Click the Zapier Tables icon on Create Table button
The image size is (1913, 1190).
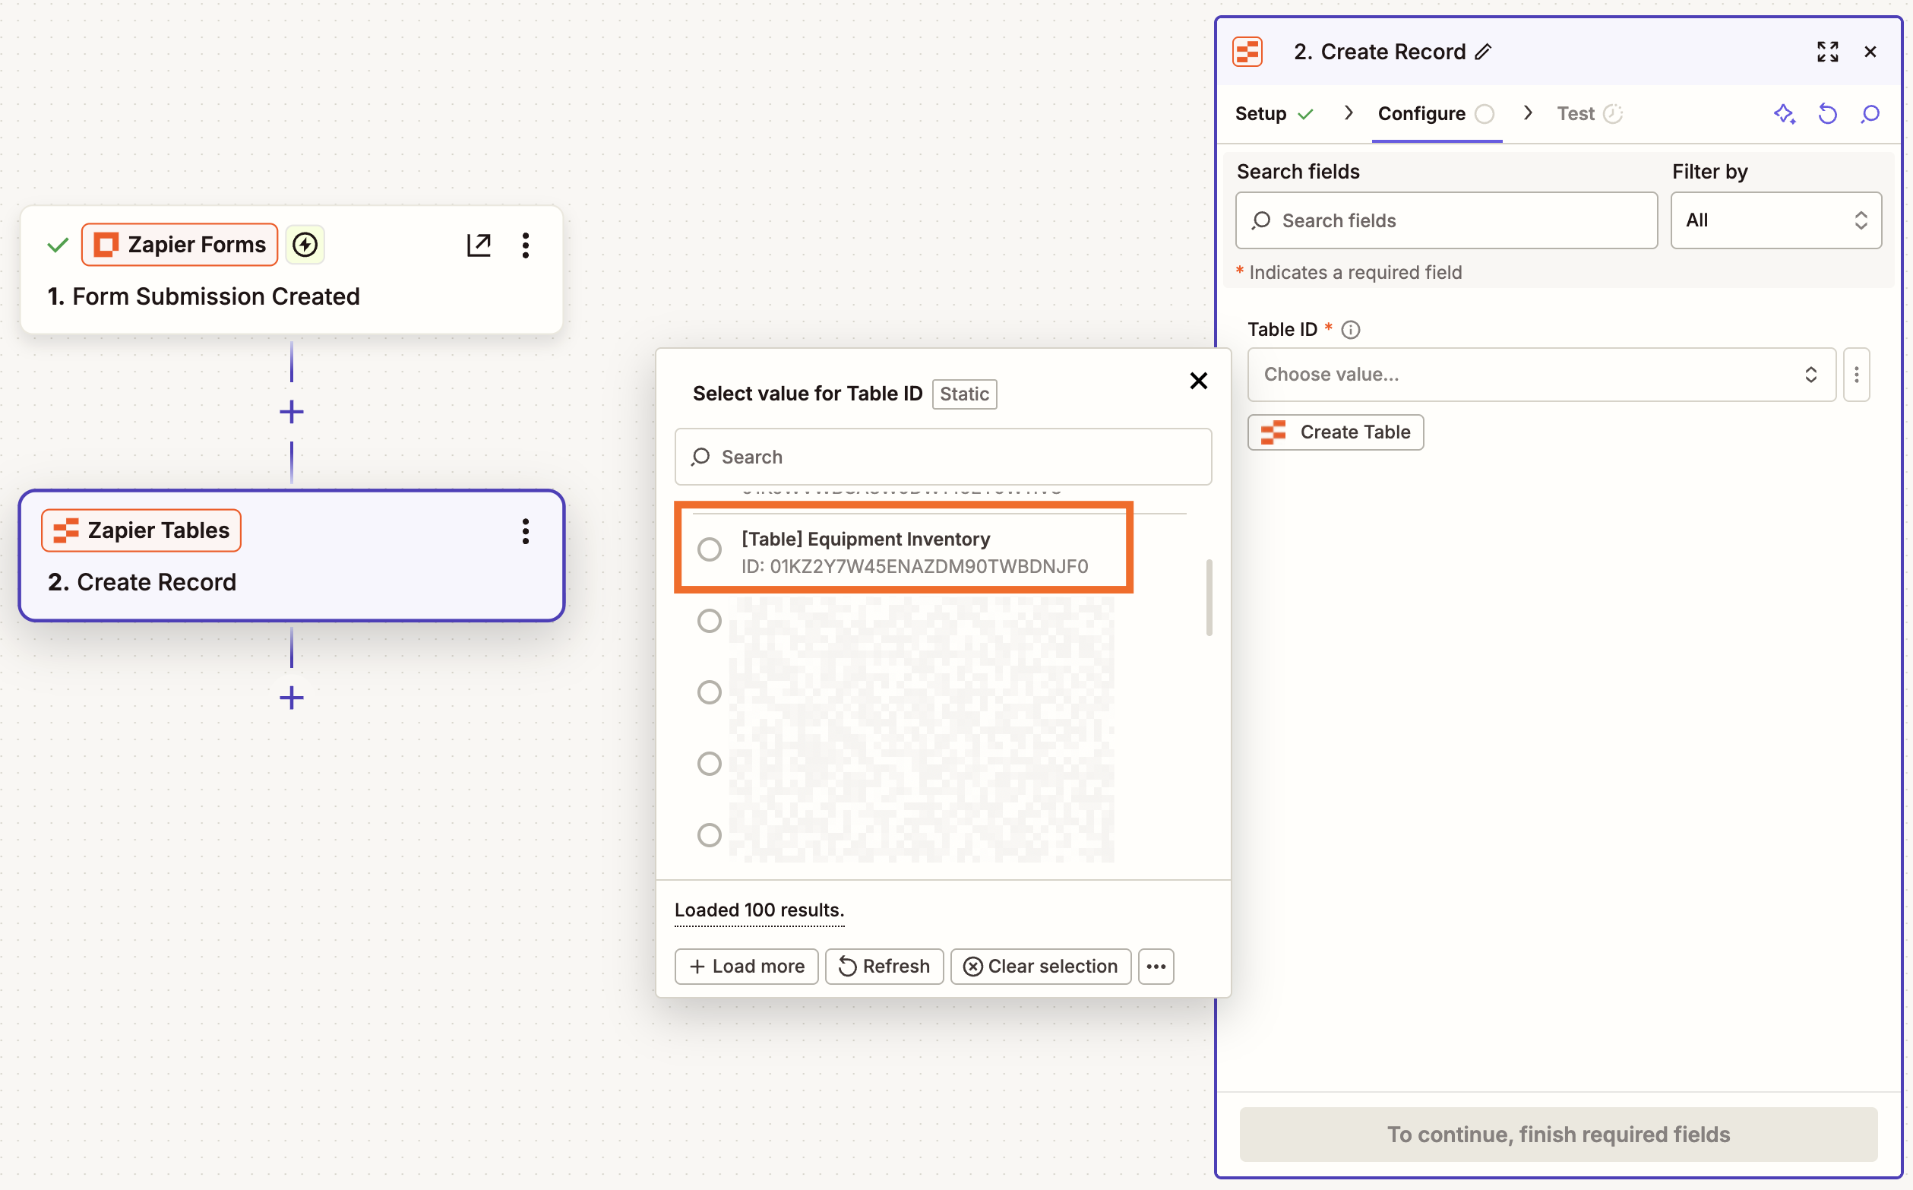click(x=1273, y=432)
